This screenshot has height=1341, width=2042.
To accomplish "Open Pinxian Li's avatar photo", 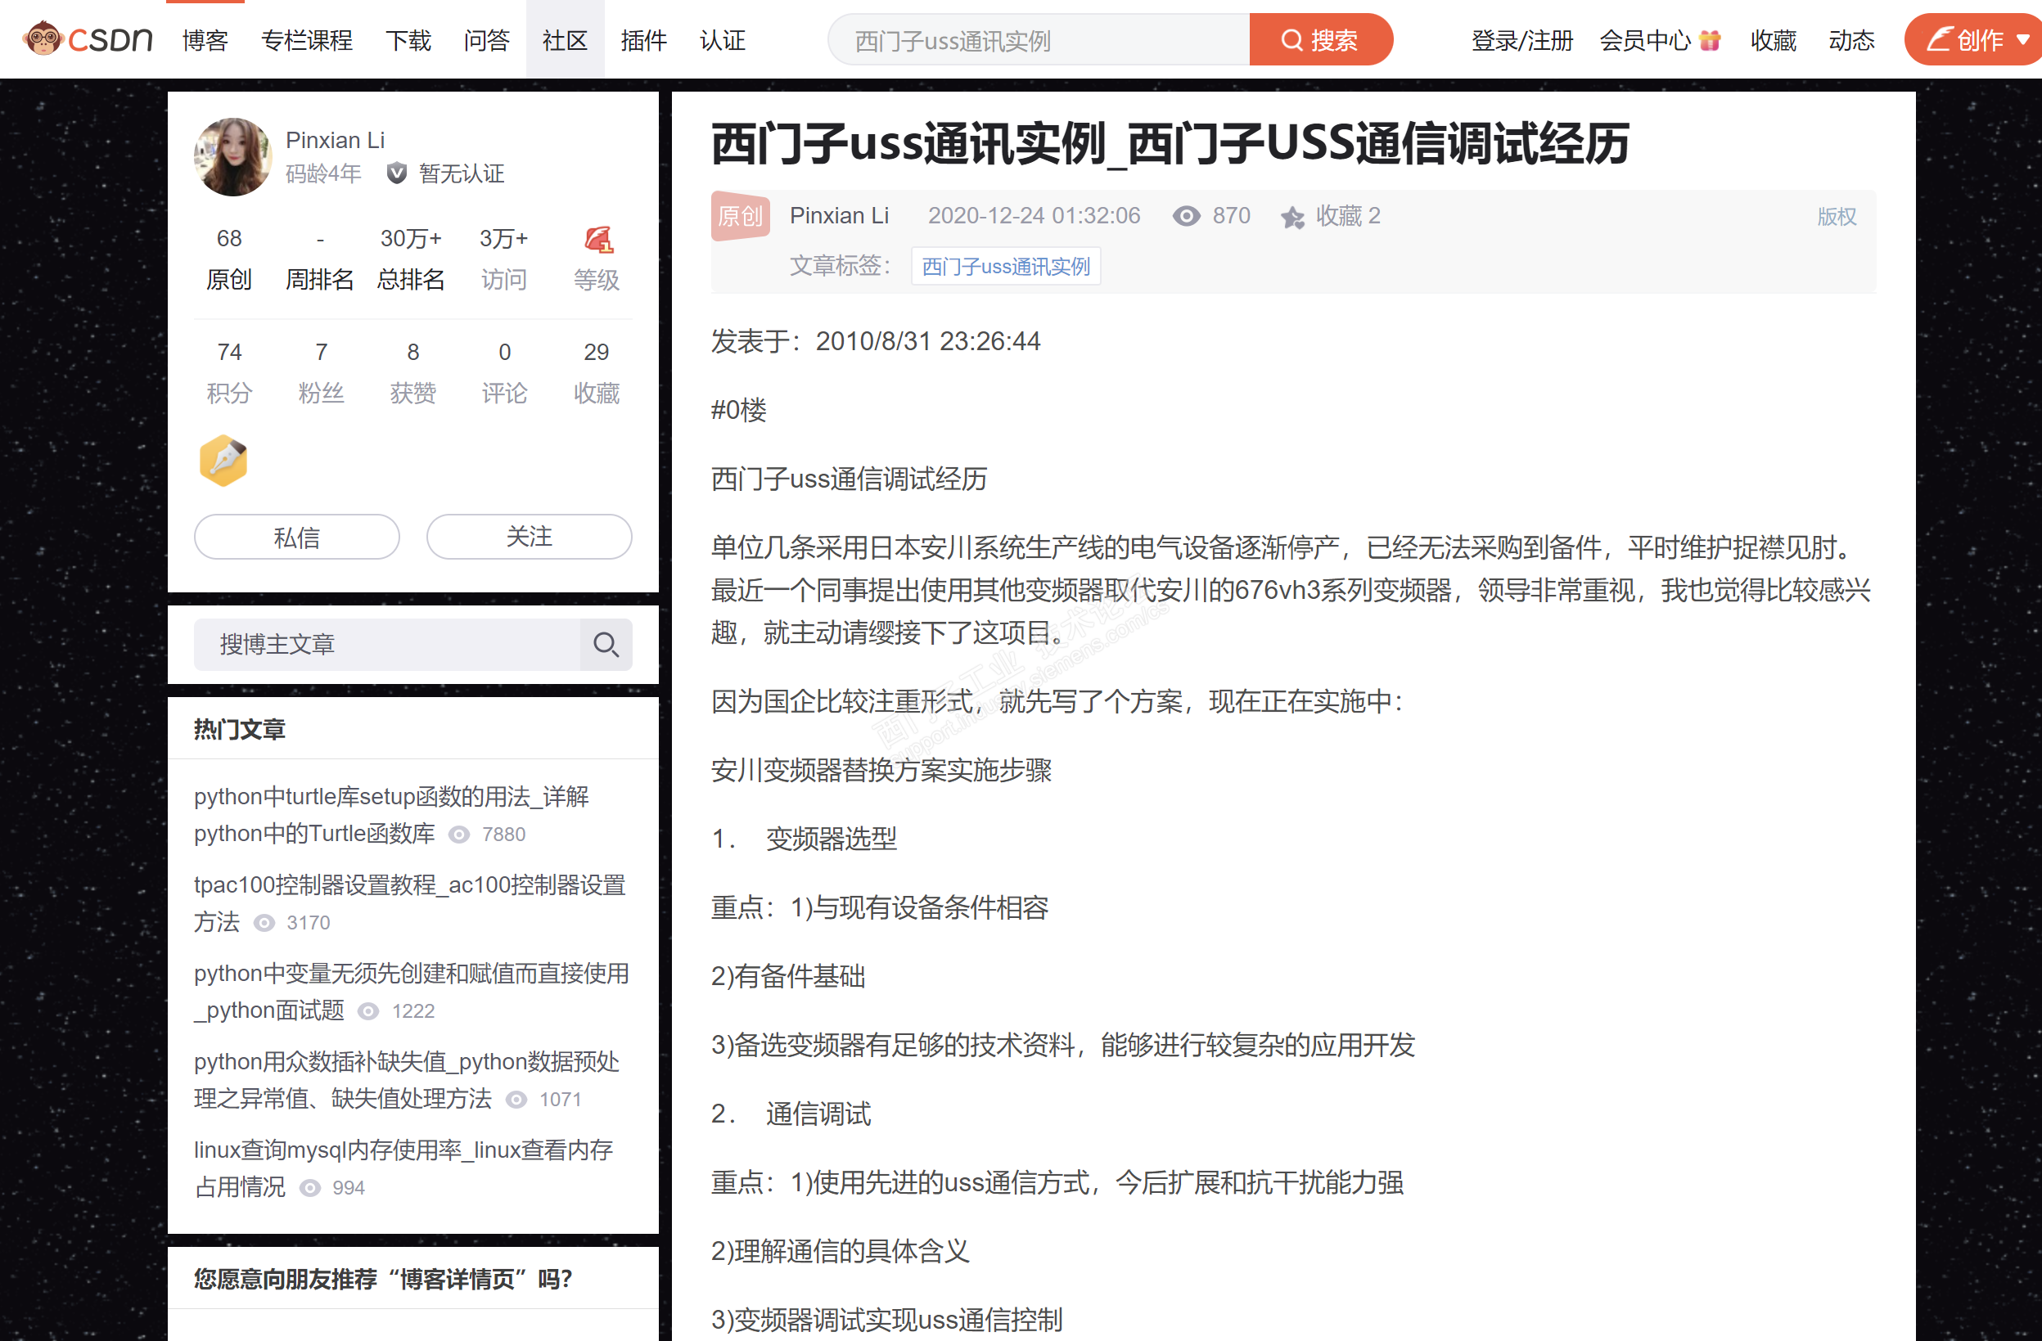I will [232, 157].
